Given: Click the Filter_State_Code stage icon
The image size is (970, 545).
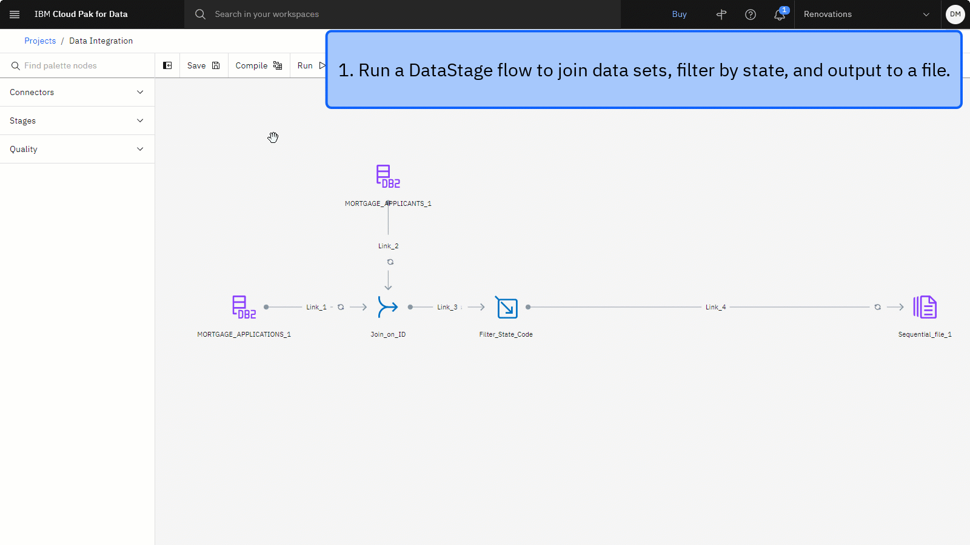Looking at the screenshot, I should (x=507, y=307).
